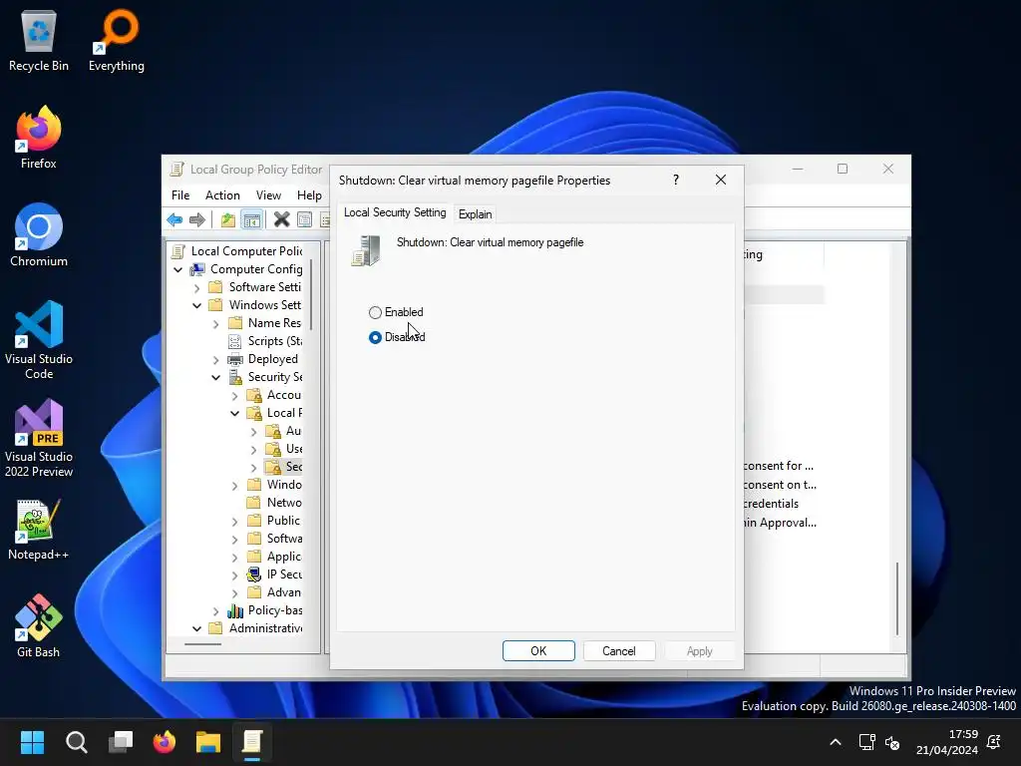Select the Public Key Policies folder
The width and height of the screenshot is (1021, 766).
pos(274,521)
